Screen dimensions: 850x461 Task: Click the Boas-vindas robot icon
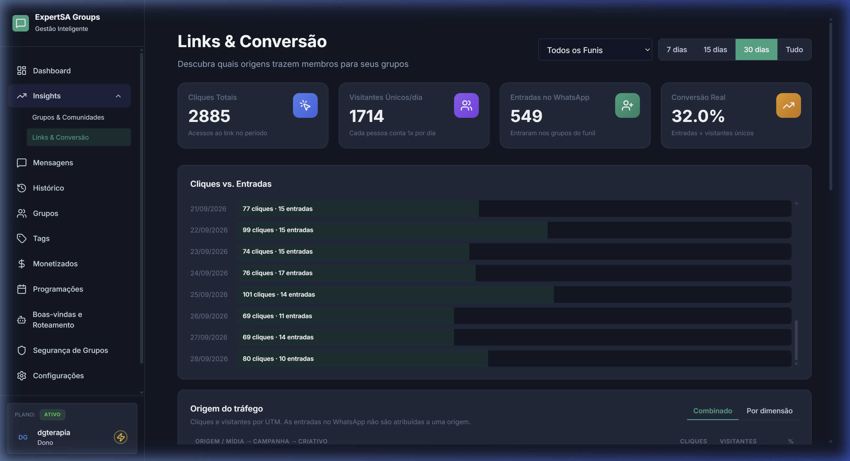point(22,320)
